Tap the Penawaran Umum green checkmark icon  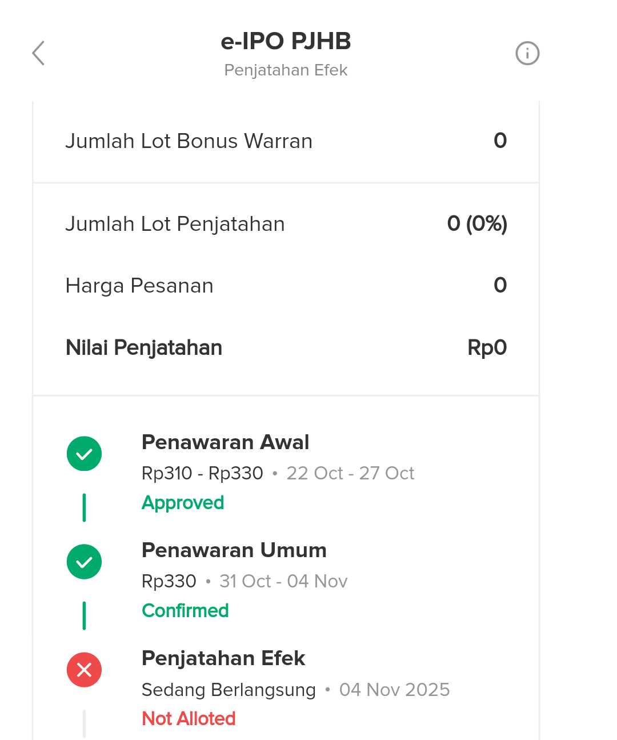coord(84,562)
